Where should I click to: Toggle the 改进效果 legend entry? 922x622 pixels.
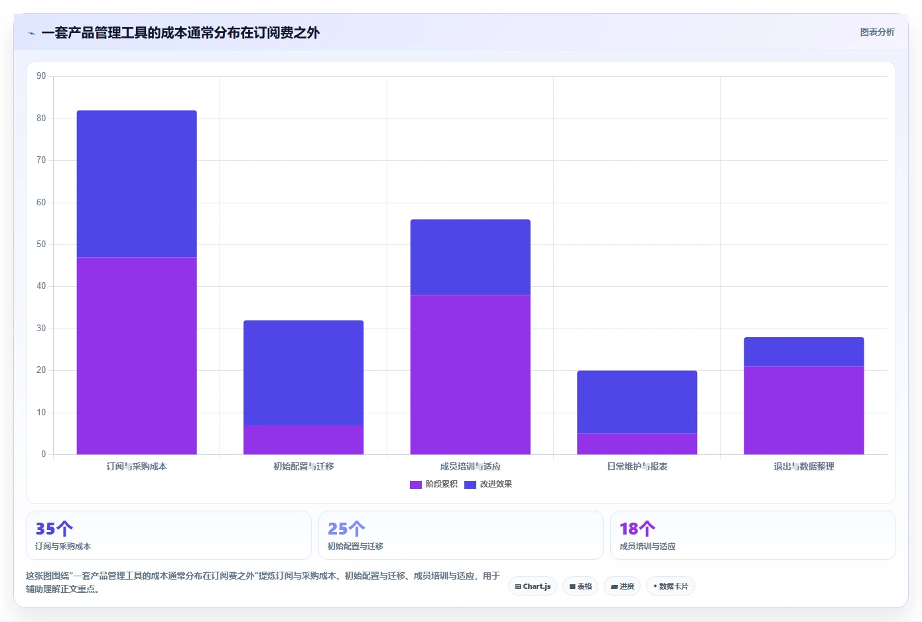[x=488, y=484]
